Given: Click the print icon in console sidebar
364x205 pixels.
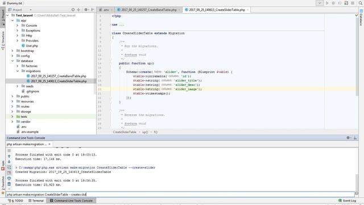Looking at the screenshot, I should click(9, 178).
